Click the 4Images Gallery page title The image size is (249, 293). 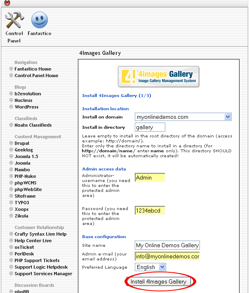(100, 53)
